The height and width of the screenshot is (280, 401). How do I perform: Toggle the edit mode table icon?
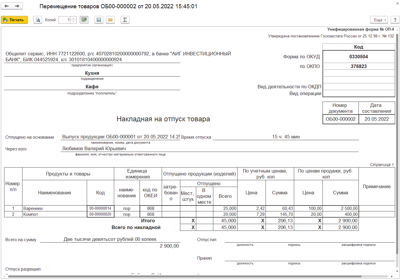tap(84, 20)
